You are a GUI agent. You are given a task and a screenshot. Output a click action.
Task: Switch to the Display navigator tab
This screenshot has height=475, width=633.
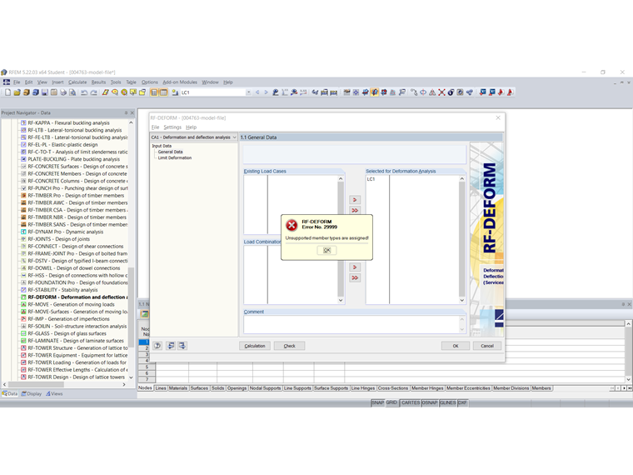tap(32, 393)
